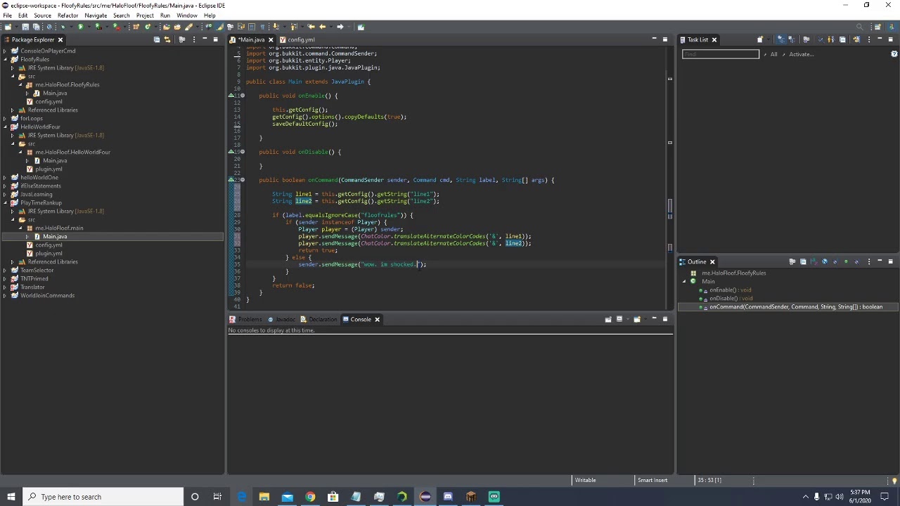Open Task List view menu (three dots)
Screen dimensions: 900x506
(x=869, y=39)
